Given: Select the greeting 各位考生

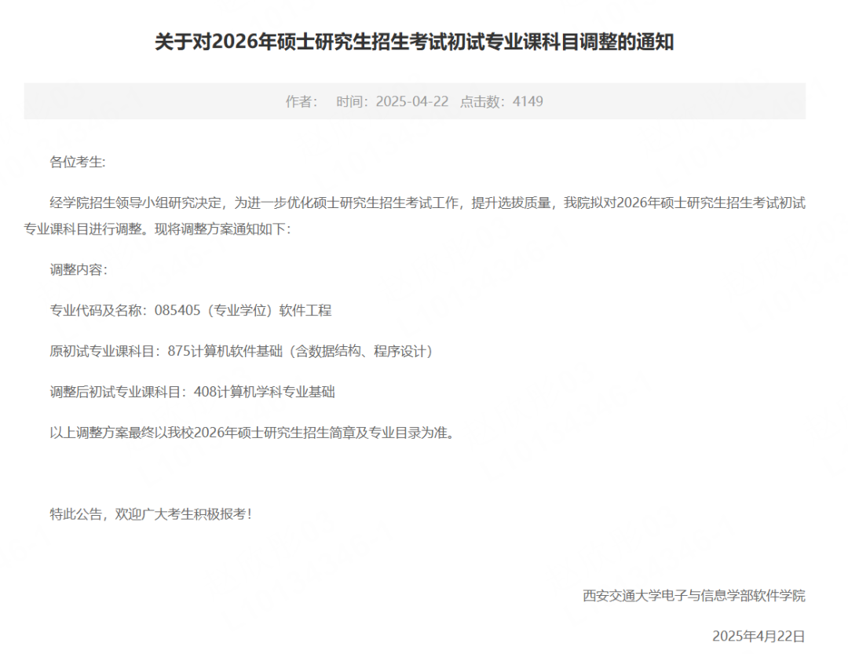Looking at the screenshot, I should pos(78,163).
